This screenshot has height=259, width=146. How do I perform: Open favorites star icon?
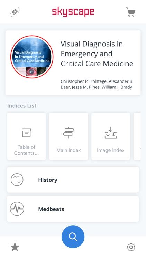point(15,247)
